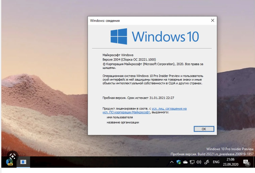Click the network connection tray icon
Viewport: 255px width, 173px height.
[192, 162]
